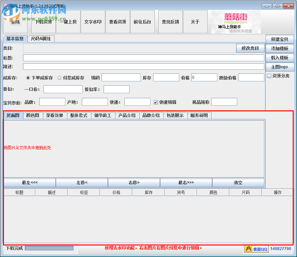Image resolution: width=297 pixels, height=257 pixels.
Task: Switch to 付款减库存 stock mode
Action: (x=59, y=78)
